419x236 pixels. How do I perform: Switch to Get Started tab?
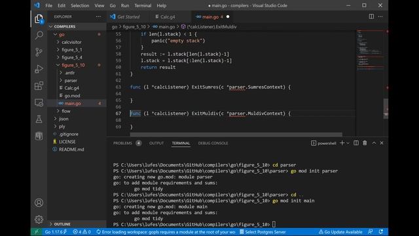pyautogui.click(x=128, y=16)
